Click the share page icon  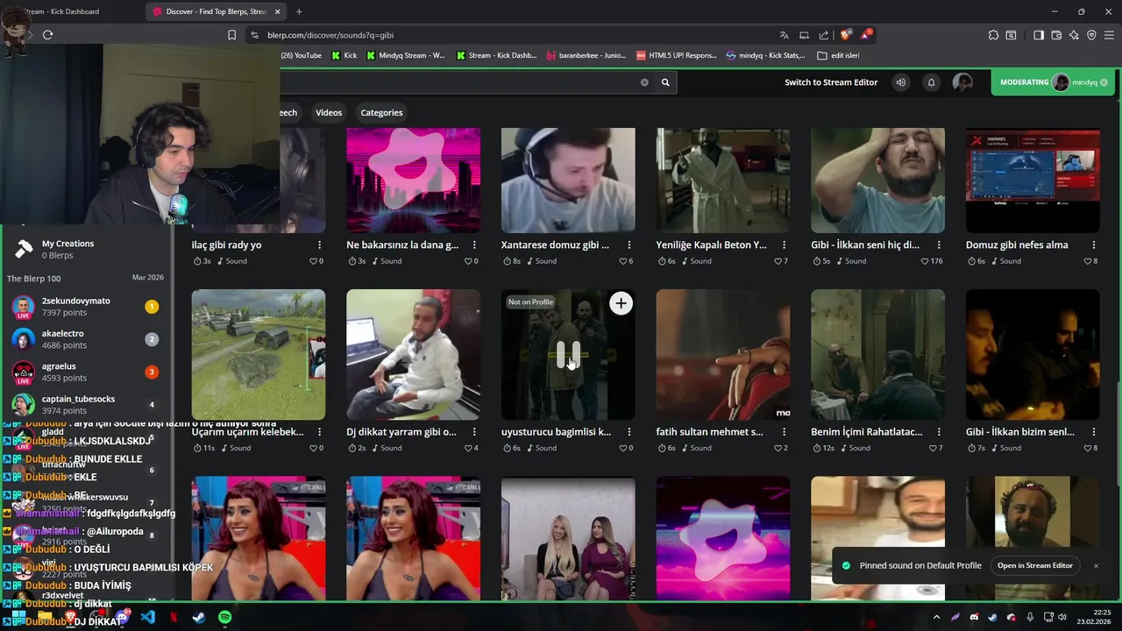pyautogui.click(x=824, y=35)
